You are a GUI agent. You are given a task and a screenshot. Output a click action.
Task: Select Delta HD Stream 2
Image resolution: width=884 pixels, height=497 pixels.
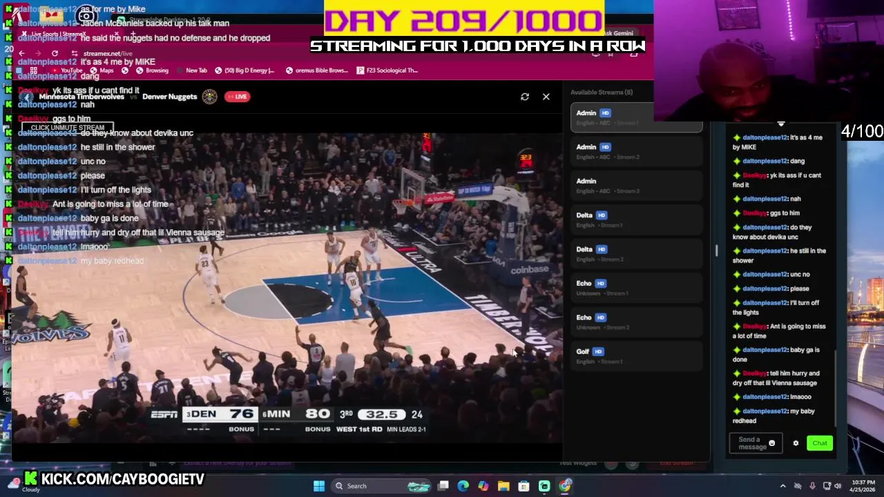click(x=636, y=253)
